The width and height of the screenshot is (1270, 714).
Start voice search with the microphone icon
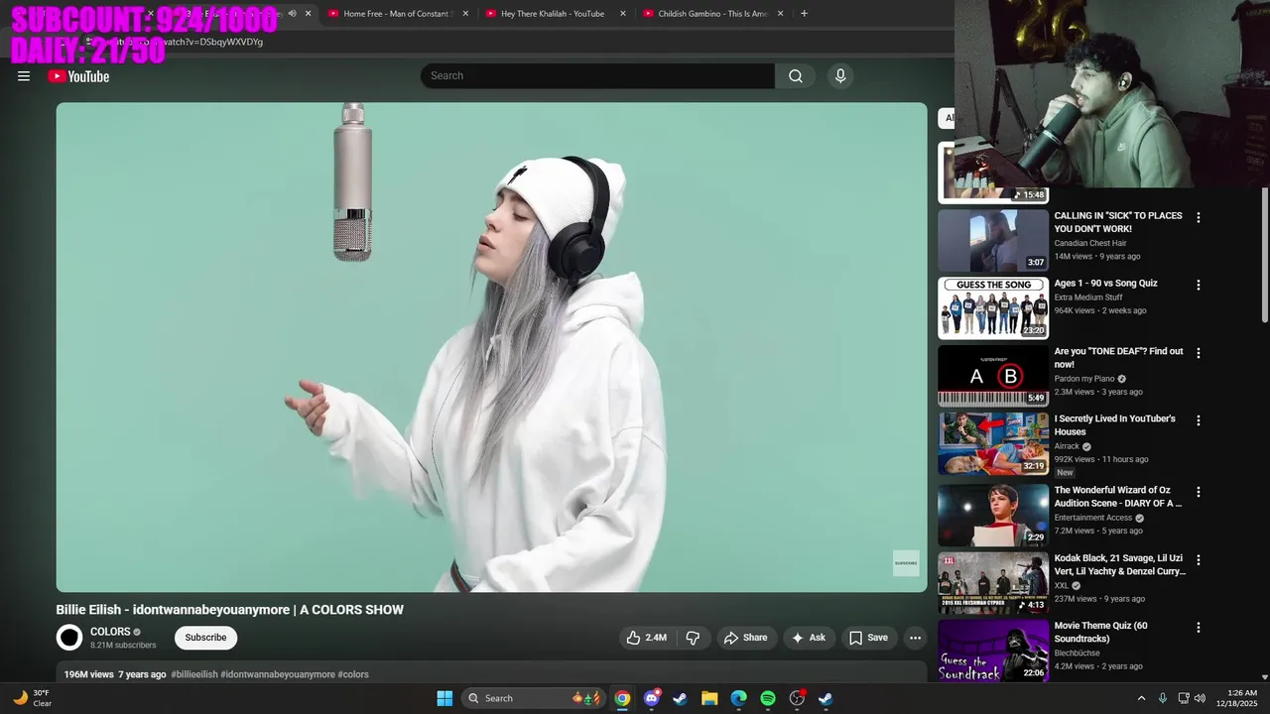(x=840, y=76)
